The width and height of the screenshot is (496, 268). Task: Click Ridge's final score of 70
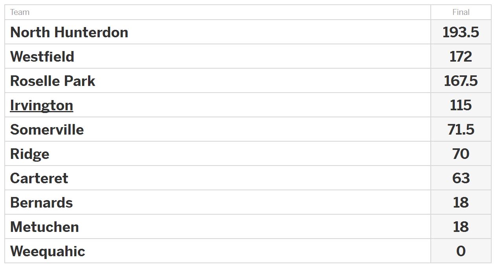click(461, 154)
